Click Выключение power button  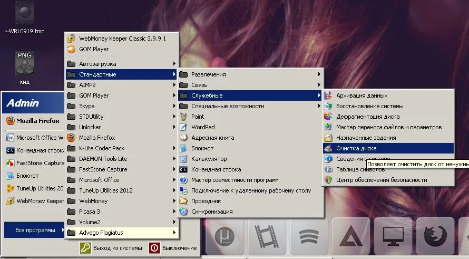(x=173, y=248)
